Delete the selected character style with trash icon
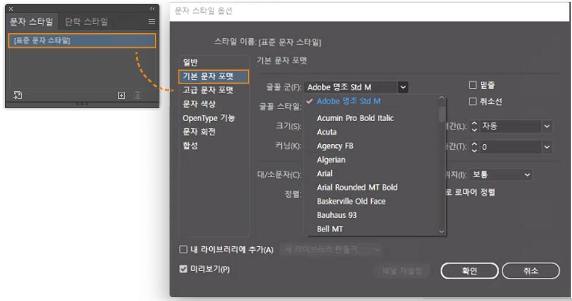The image size is (572, 301). click(x=138, y=95)
